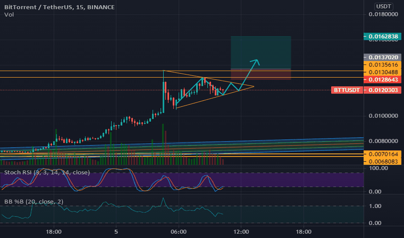Image resolution: width=404 pixels, height=238 pixels.
Task: Click the 0.0130488 orange price label
Action: [x=382, y=72]
